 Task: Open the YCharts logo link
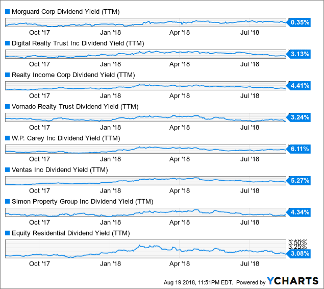click(x=292, y=281)
